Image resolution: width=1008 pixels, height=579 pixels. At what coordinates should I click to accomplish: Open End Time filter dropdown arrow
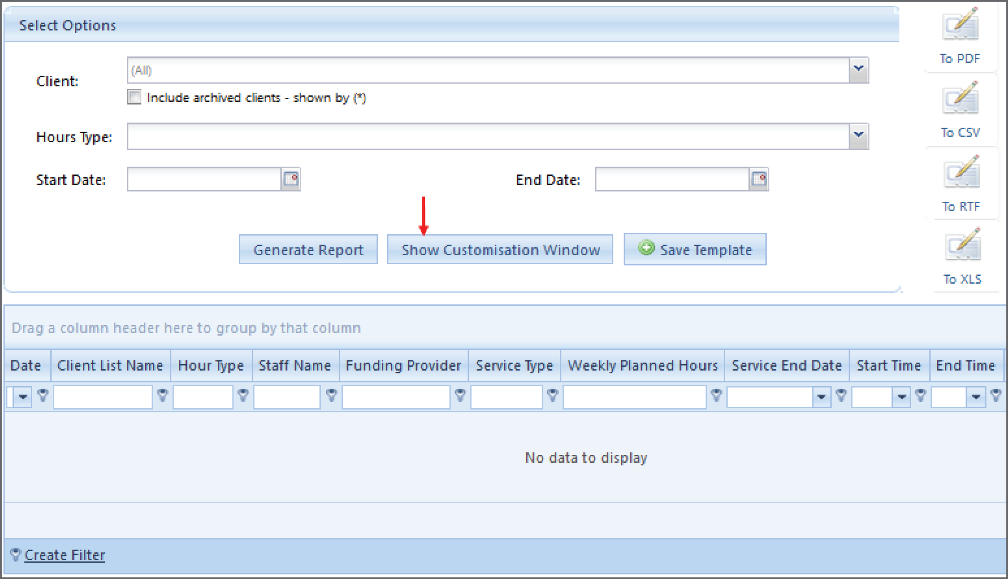click(976, 397)
